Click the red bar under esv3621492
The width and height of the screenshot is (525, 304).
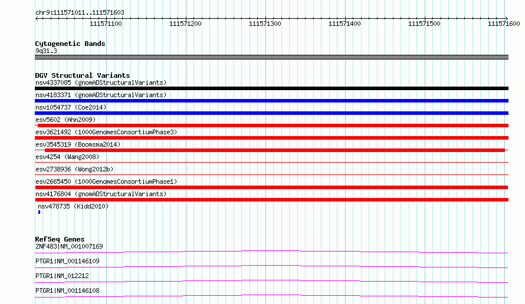pos(271,138)
